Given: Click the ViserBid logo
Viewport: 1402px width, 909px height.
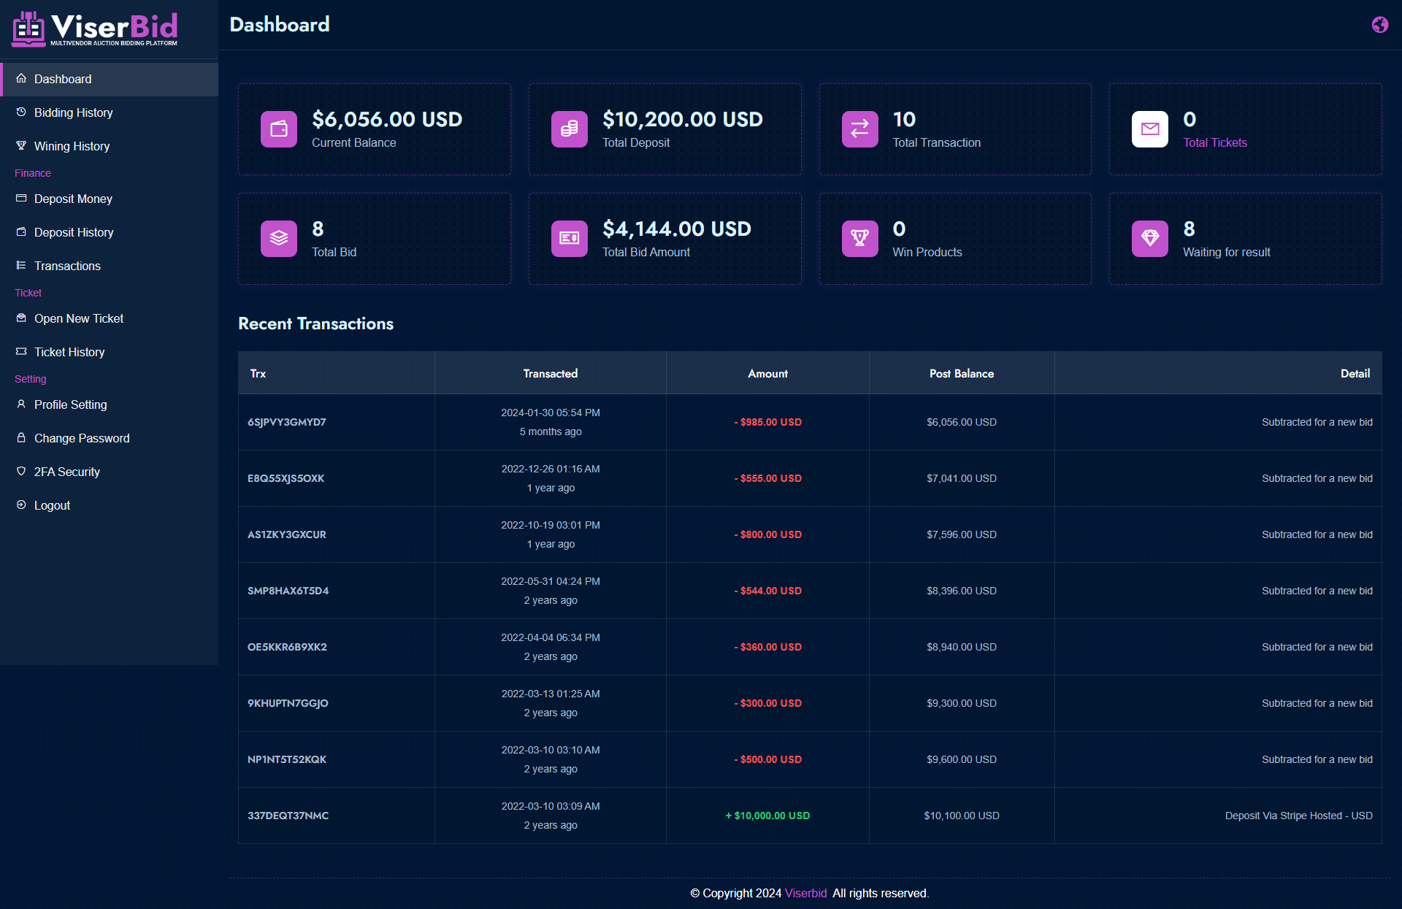Looking at the screenshot, I should pyautogui.click(x=95, y=29).
